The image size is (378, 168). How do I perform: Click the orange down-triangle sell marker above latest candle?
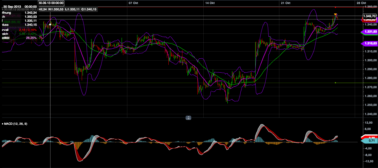(x=335, y=13)
